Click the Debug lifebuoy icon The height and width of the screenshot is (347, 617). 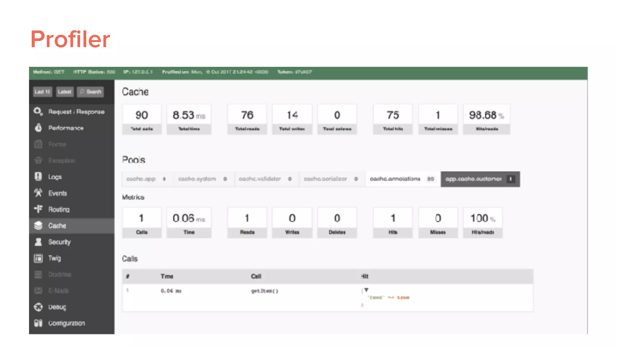click(x=38, y=307)
